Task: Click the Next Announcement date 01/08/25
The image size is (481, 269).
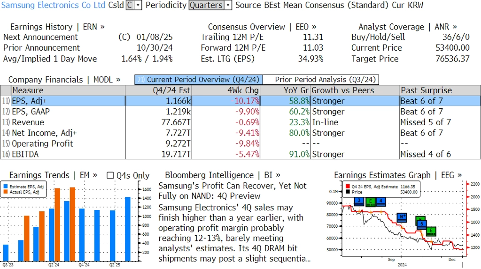Action: (155, 37)
